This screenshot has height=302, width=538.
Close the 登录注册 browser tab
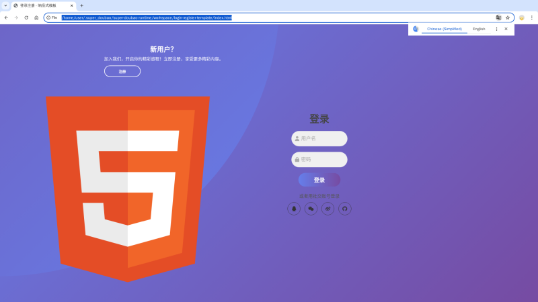pyautogui.click(x=72, y=5)
